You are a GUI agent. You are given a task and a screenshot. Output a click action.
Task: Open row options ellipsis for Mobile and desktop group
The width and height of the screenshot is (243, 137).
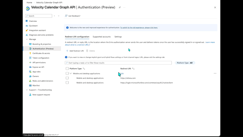point(215,73)
